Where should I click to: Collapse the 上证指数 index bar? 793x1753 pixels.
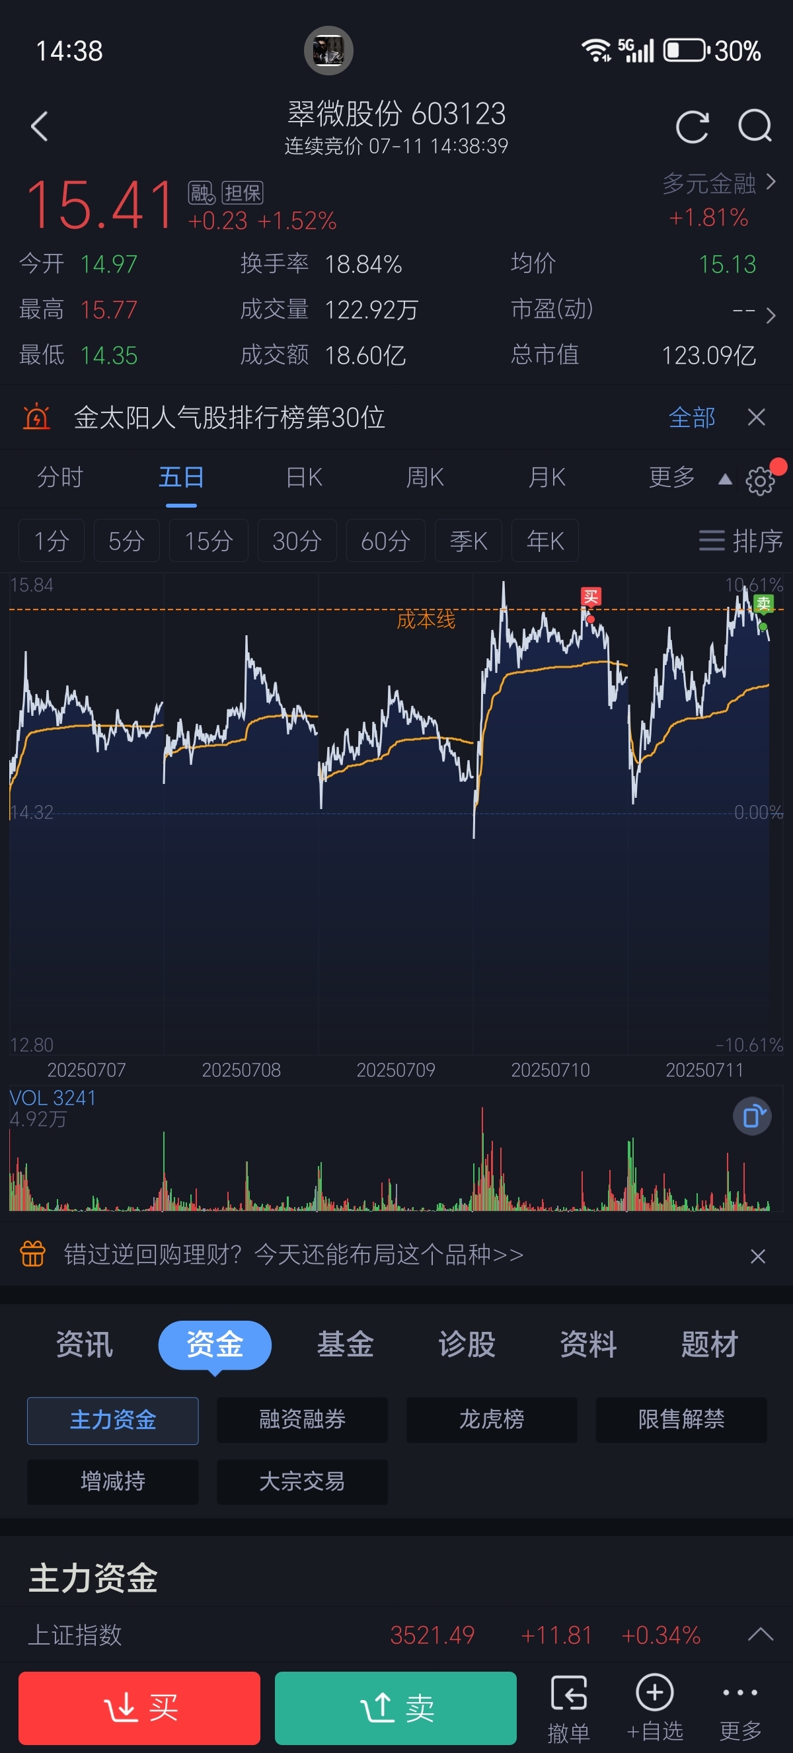click(x=761, y=1634)
